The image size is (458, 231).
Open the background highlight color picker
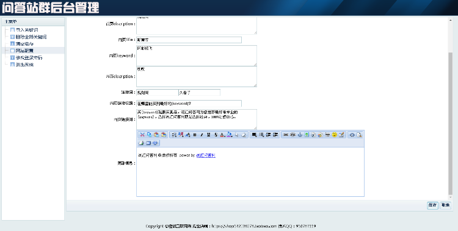(230, 135)
